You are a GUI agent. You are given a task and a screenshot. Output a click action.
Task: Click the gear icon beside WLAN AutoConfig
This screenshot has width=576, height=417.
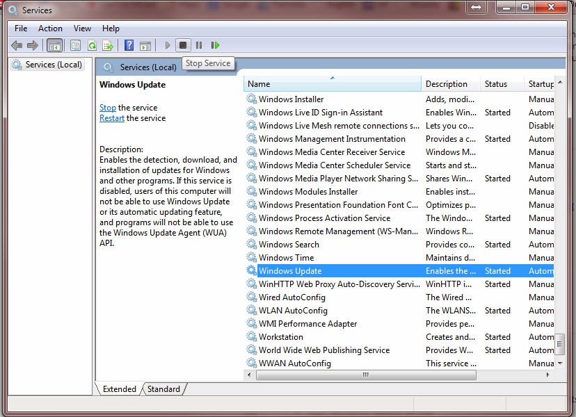click(x=252, y=310)
